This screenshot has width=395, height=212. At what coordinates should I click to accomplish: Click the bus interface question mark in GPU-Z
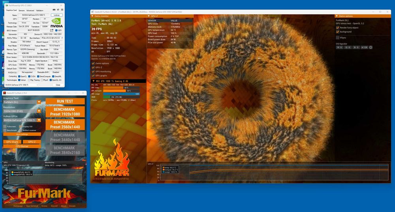pyautogui.click(x=62, y=38)
